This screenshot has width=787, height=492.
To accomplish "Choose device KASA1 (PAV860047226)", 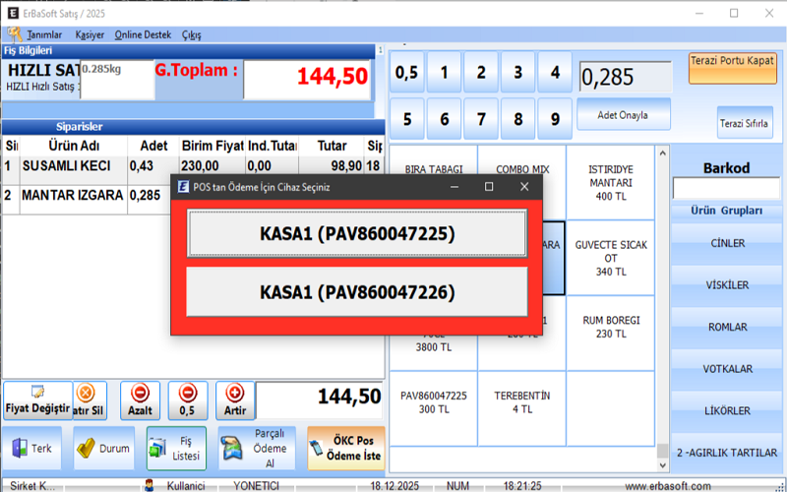I will [x=357, y=292].
